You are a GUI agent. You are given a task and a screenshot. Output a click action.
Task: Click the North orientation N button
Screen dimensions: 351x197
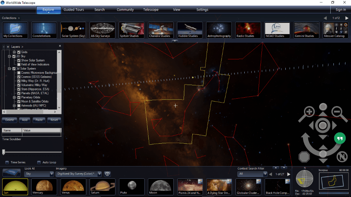pos(342,157)
